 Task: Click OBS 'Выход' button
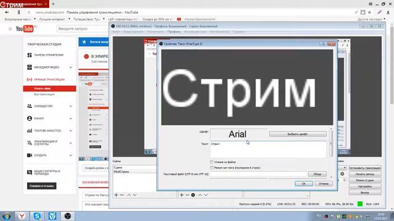(x=365, y=193)
